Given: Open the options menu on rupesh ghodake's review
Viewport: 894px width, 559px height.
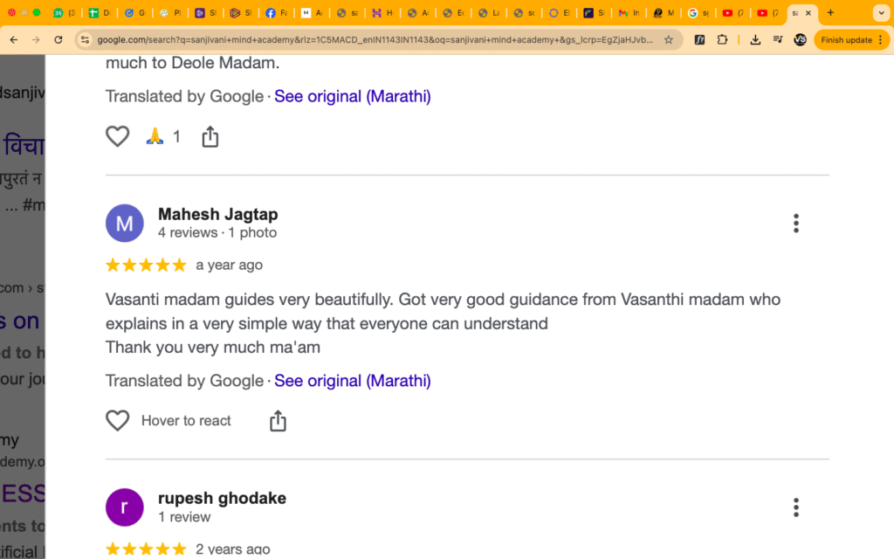Looking at the screenshot, I should tap(795, 507).
